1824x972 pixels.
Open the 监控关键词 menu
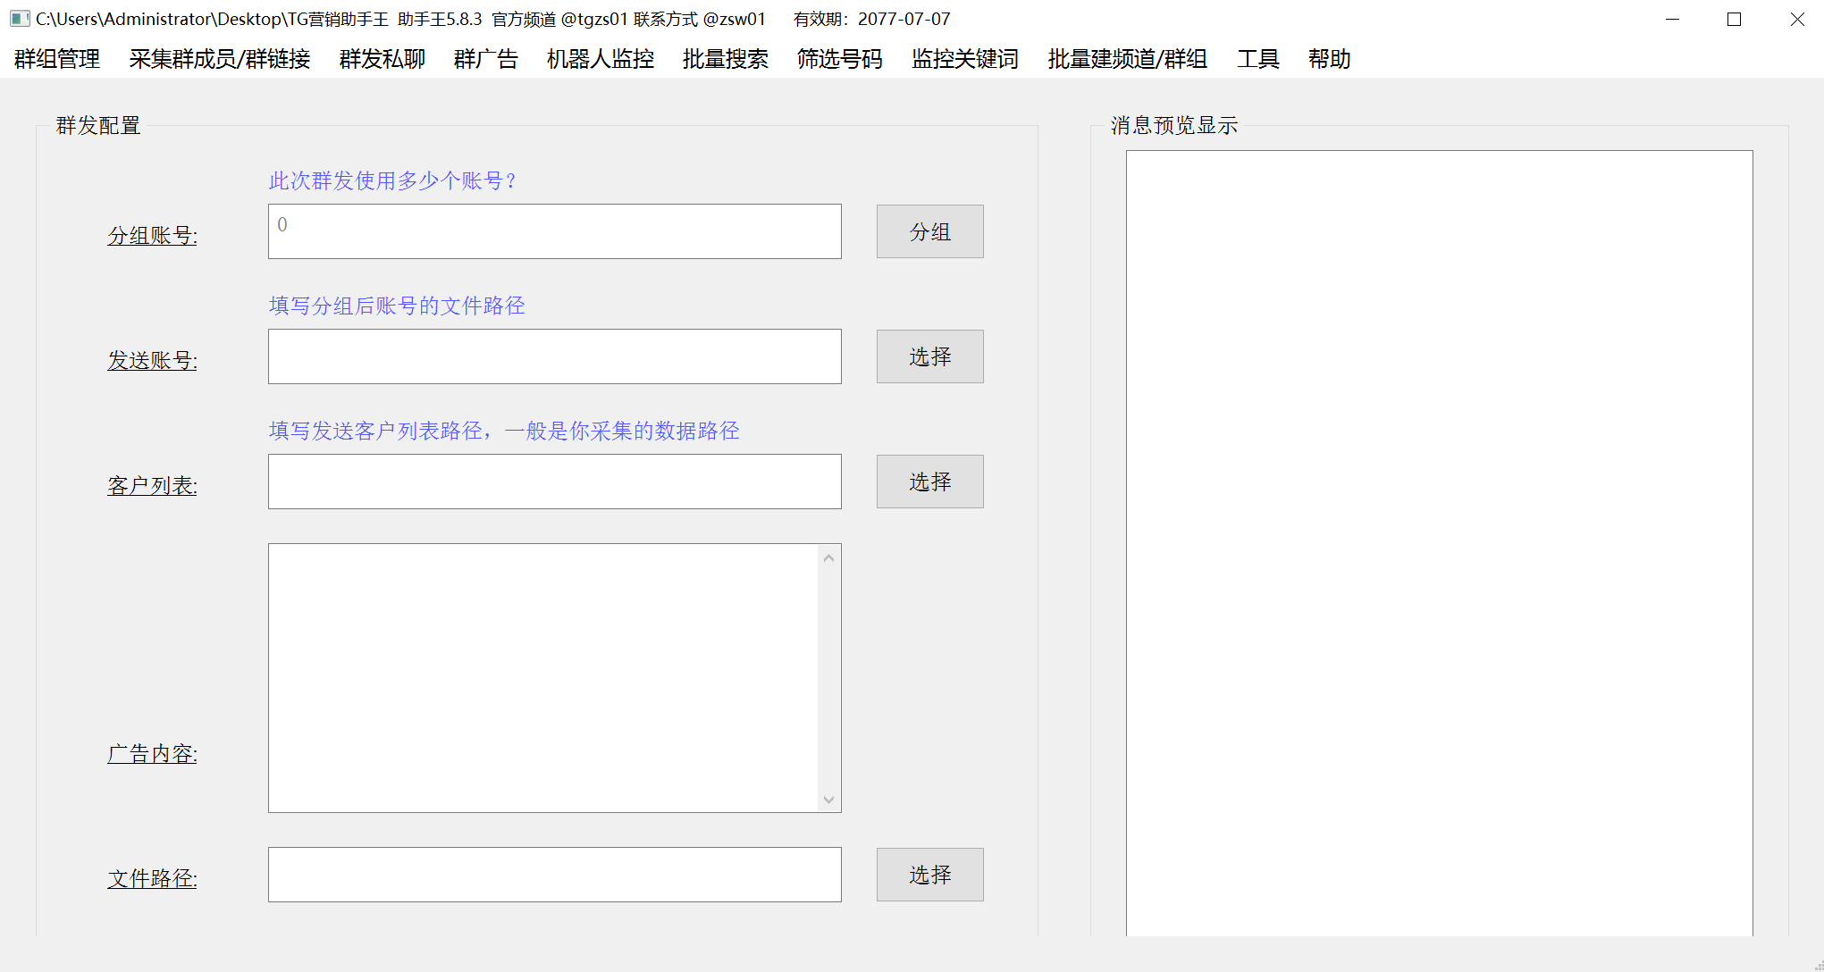tap(963, 59)
